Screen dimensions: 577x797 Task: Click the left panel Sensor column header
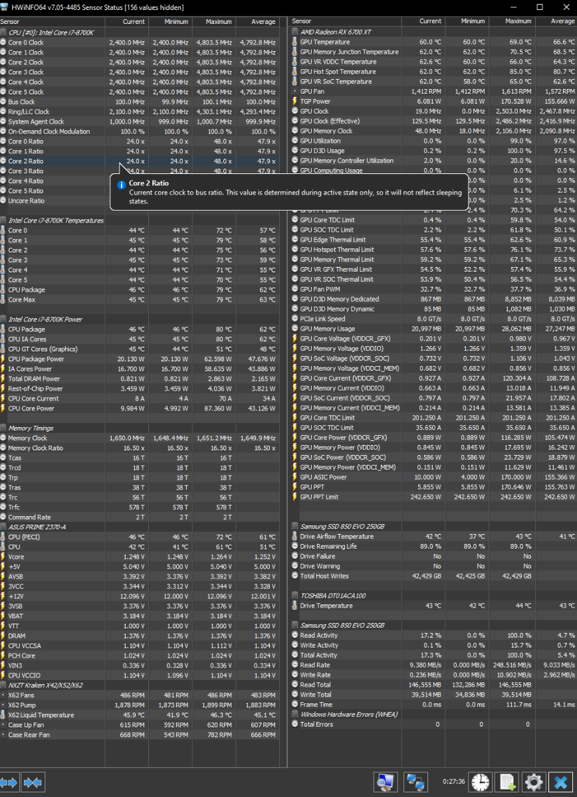pos(52,21)
